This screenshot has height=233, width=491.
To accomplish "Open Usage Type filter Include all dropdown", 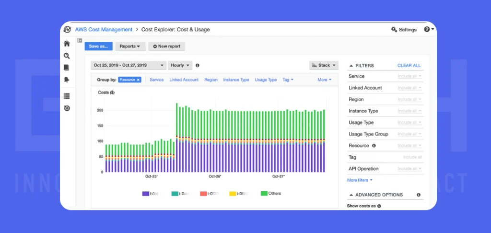I will click(x=409, y=122).
